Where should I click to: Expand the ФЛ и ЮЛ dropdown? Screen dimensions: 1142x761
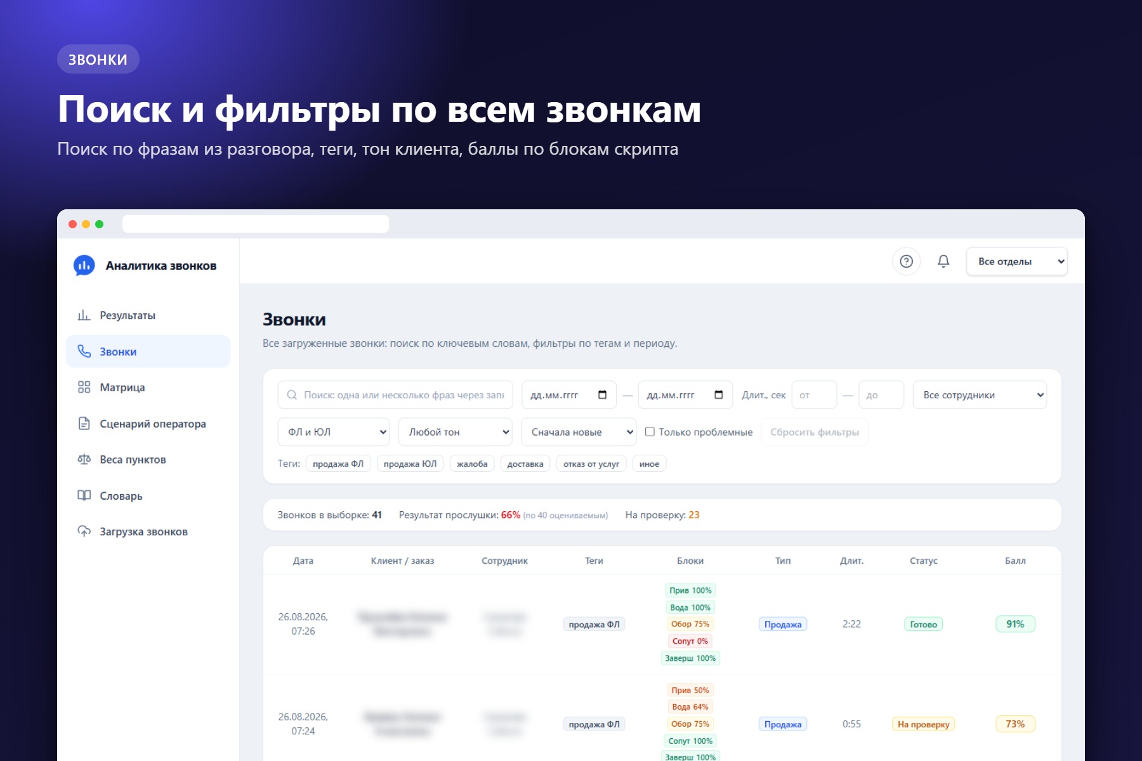(334, 432)
